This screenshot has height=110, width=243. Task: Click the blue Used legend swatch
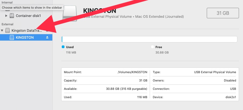(63, 47)
